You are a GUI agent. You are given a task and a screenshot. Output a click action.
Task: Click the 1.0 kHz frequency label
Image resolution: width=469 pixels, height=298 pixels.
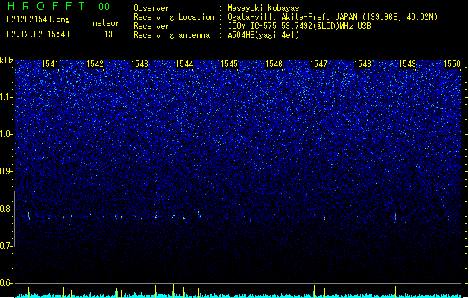click(x=7, y=134)
